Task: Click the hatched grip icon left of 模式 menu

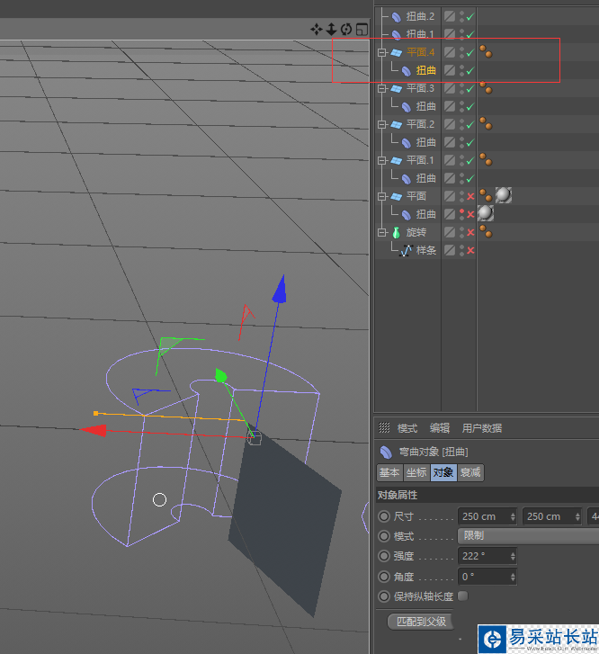Action: (x=384, y=428)
